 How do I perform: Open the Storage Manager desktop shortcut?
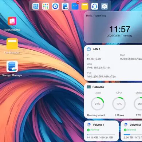click(12, 67)
